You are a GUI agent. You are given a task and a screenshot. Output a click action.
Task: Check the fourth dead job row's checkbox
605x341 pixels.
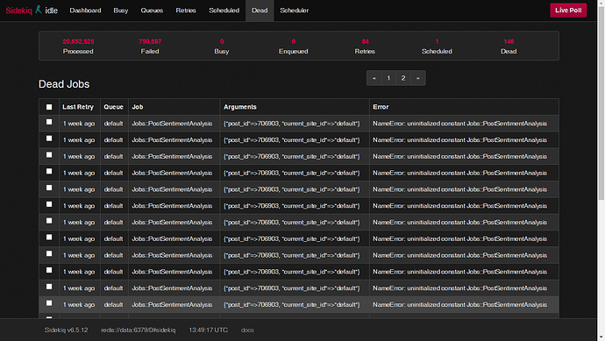pos(49,171)
